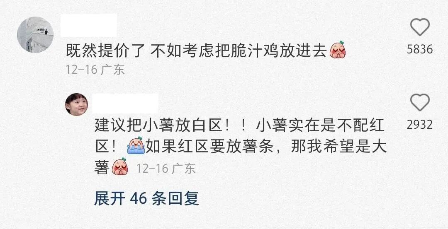Select the phrase 那我希望是大
Viewport: 448px width, 229px height.
(338, 147)
